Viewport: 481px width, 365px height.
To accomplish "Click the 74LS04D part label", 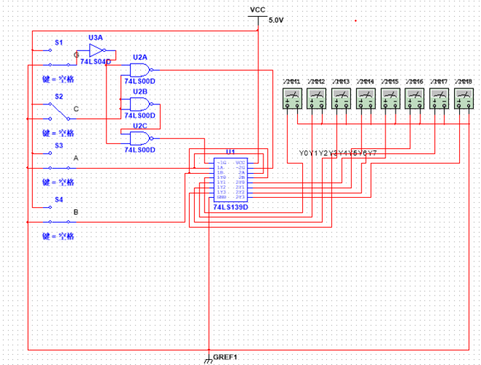I will (95, 62).
